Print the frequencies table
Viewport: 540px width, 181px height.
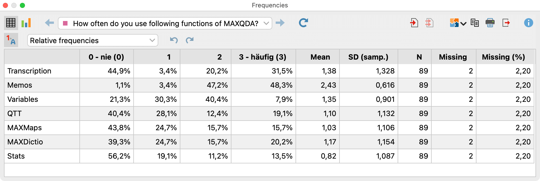[490, 23]
